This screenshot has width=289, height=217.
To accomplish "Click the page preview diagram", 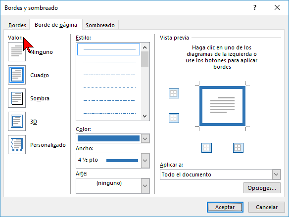I will (x=223, y=106).
